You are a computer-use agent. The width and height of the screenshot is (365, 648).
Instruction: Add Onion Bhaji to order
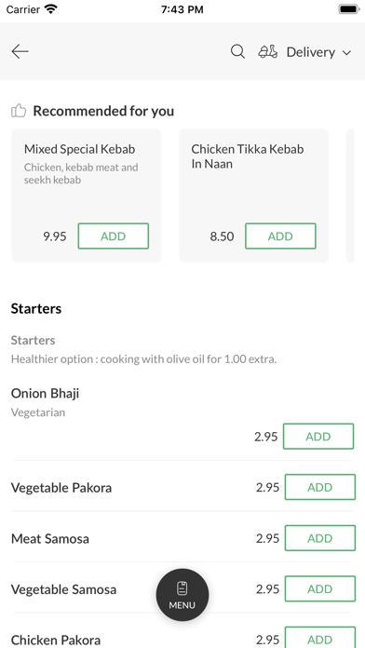(318, 437)
